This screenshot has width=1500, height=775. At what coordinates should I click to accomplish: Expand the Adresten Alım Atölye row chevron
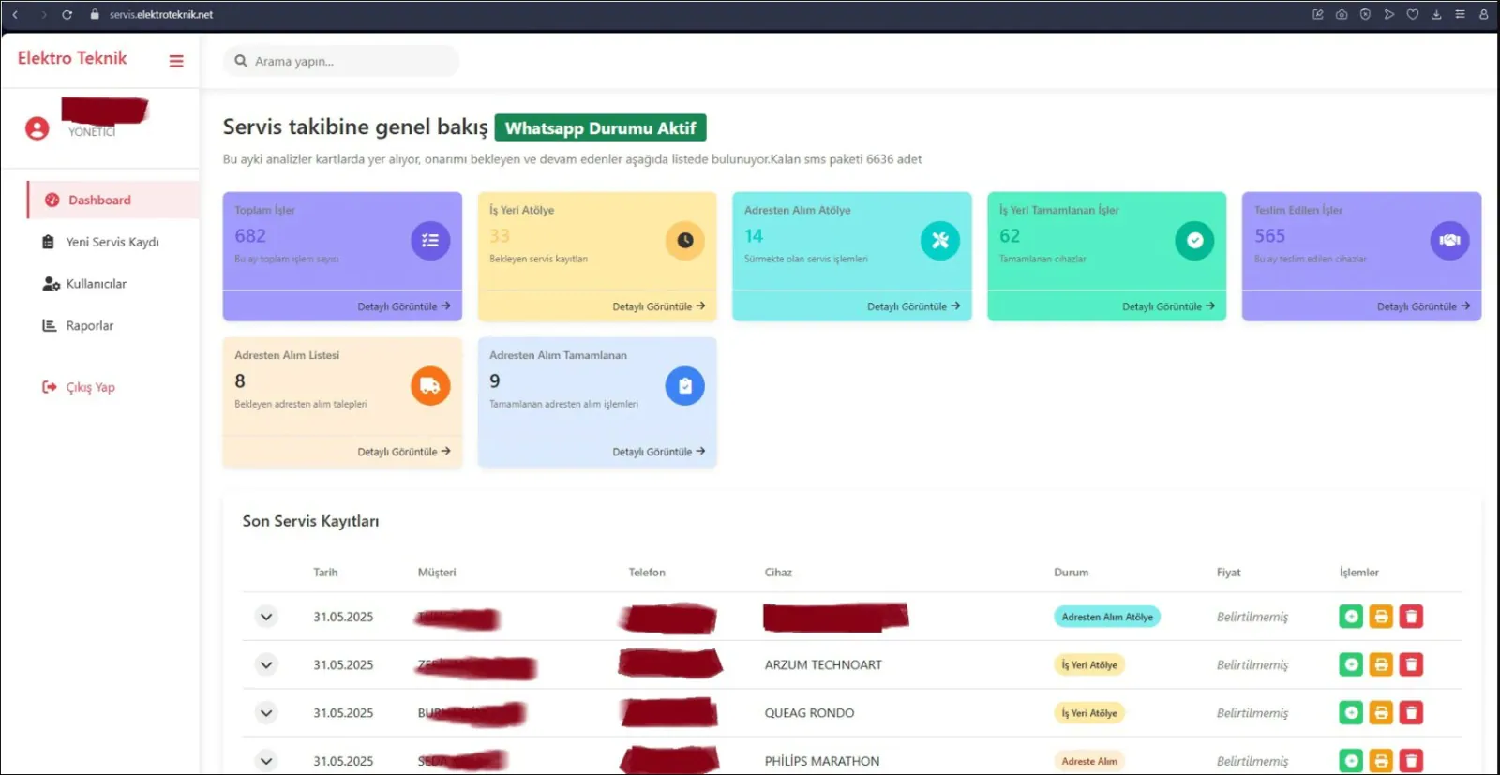[x=266, y=617]
